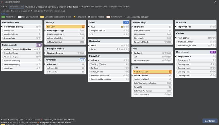Click the C1 P focus badge on Tanks
Screen dimensions: 219x125
tap(126, 22)
